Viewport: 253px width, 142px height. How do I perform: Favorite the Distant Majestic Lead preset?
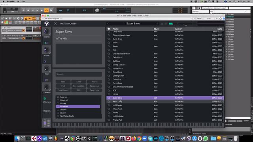tap(109, 35)
